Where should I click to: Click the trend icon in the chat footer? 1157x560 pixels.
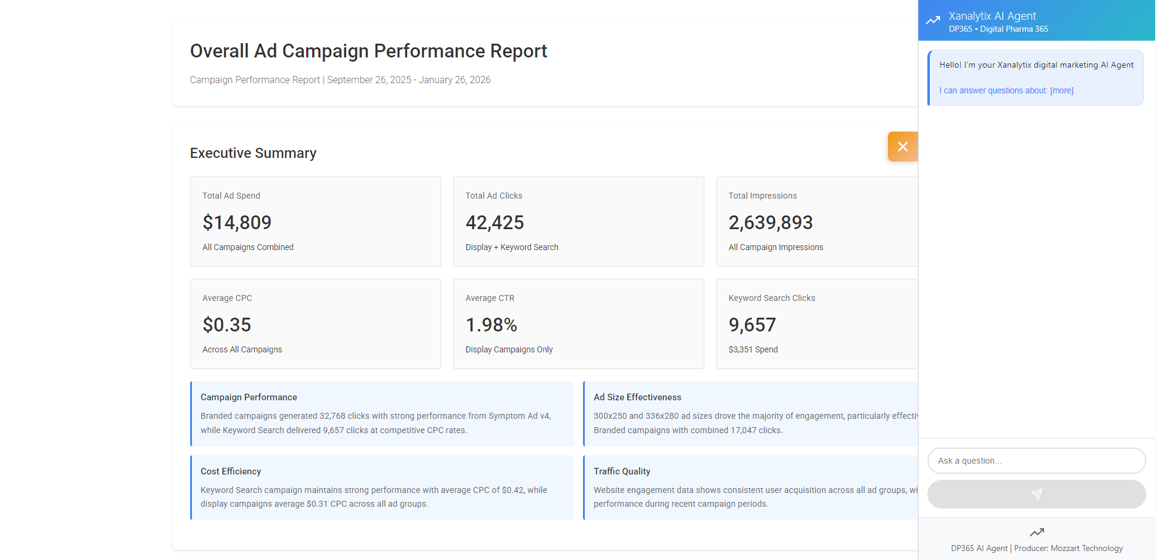pos(1036,532)
